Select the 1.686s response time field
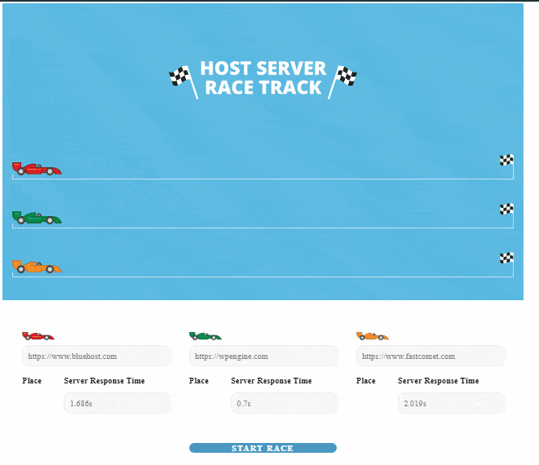The width and height of the screenshot is (539, 465). [x=117, y=403]
